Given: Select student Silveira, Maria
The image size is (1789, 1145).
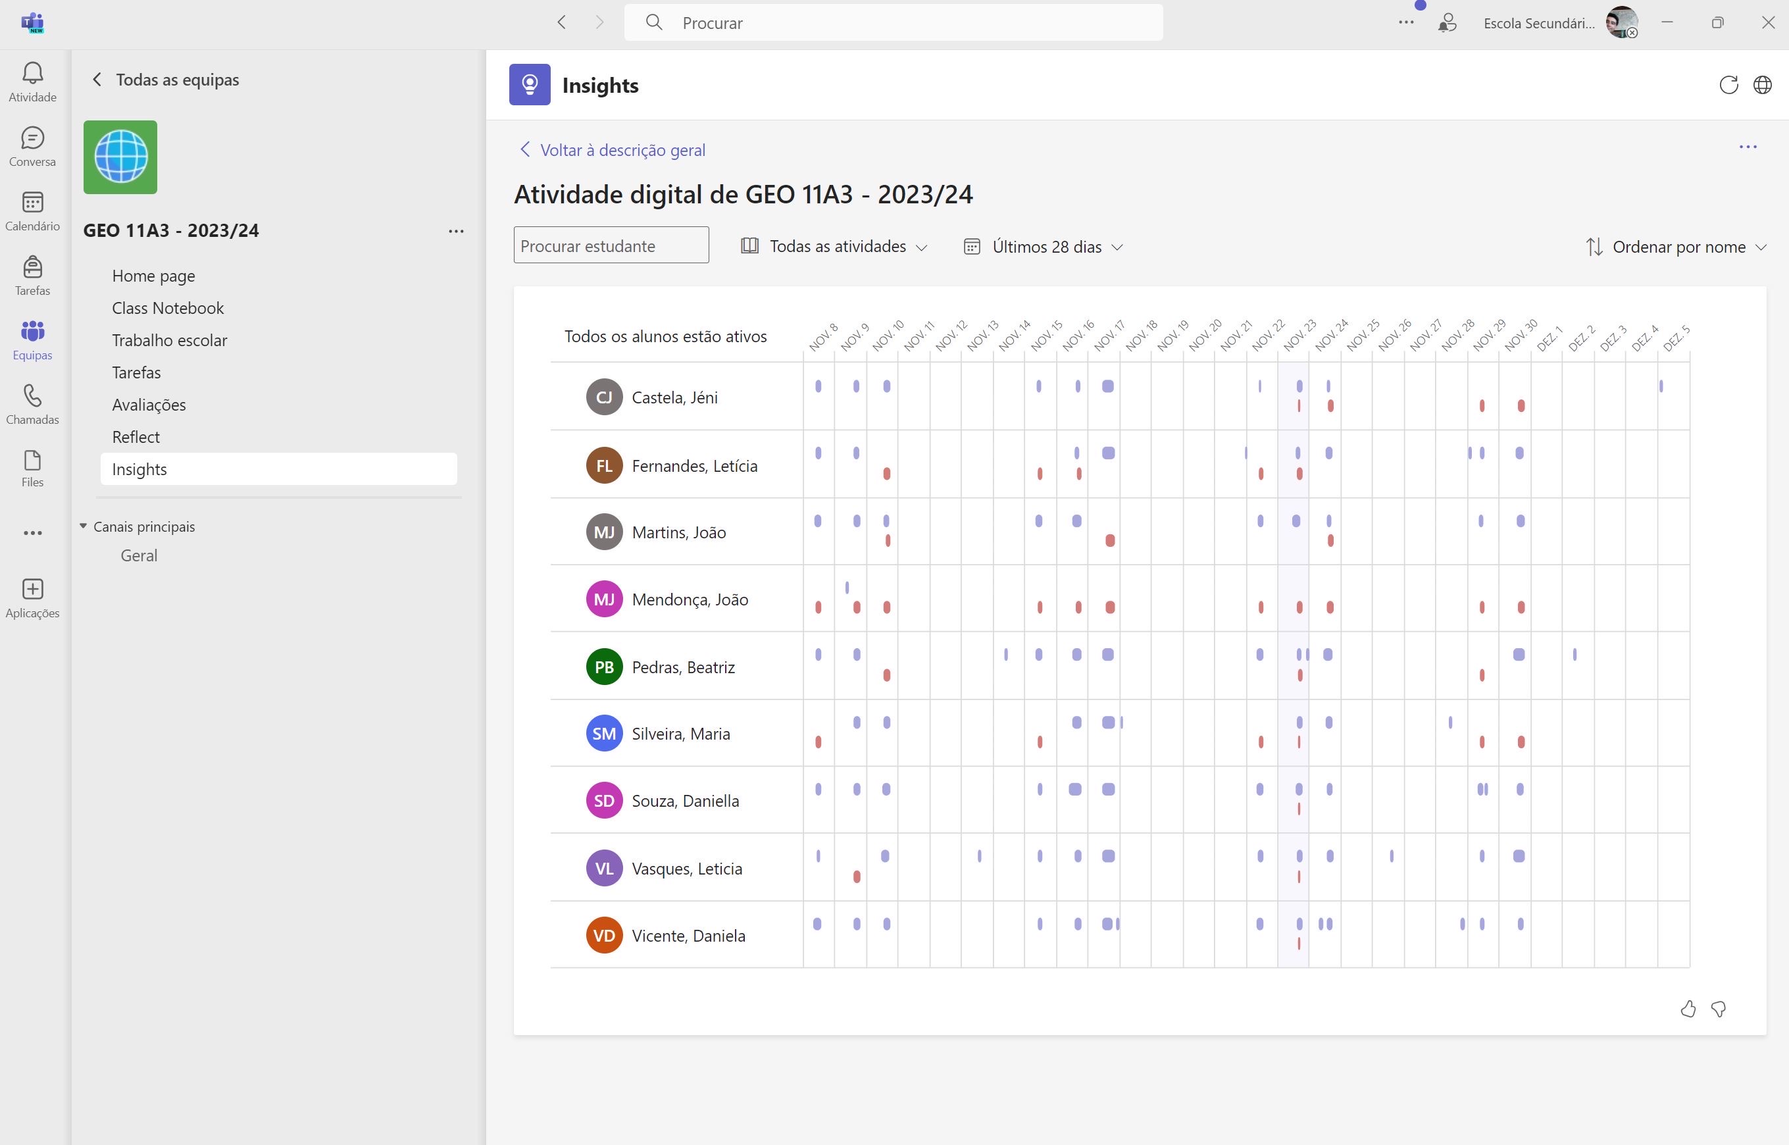Looking at the screenshot, I should click(x=681, y=734).
